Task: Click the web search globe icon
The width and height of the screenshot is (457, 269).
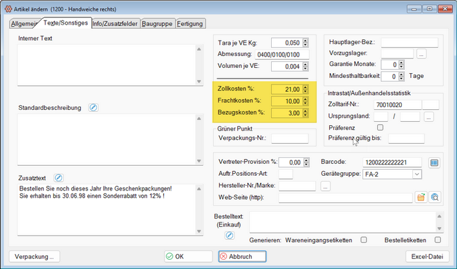Action: (x=435, y=198)
